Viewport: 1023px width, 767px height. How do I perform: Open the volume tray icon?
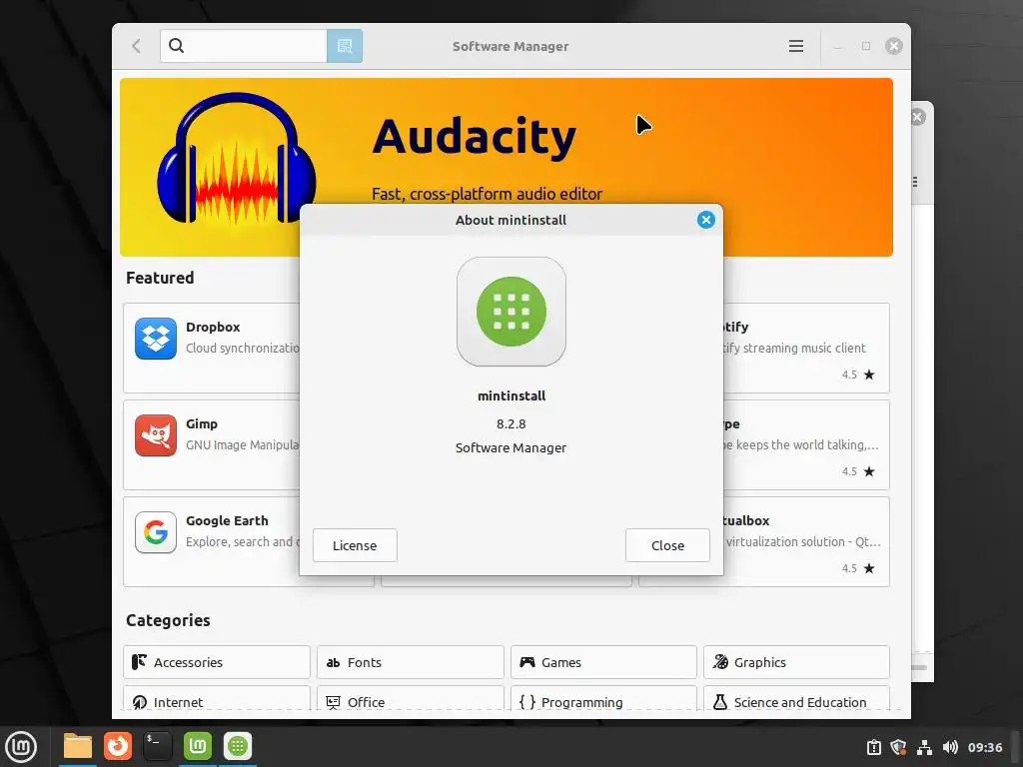[x=950, y=747]
